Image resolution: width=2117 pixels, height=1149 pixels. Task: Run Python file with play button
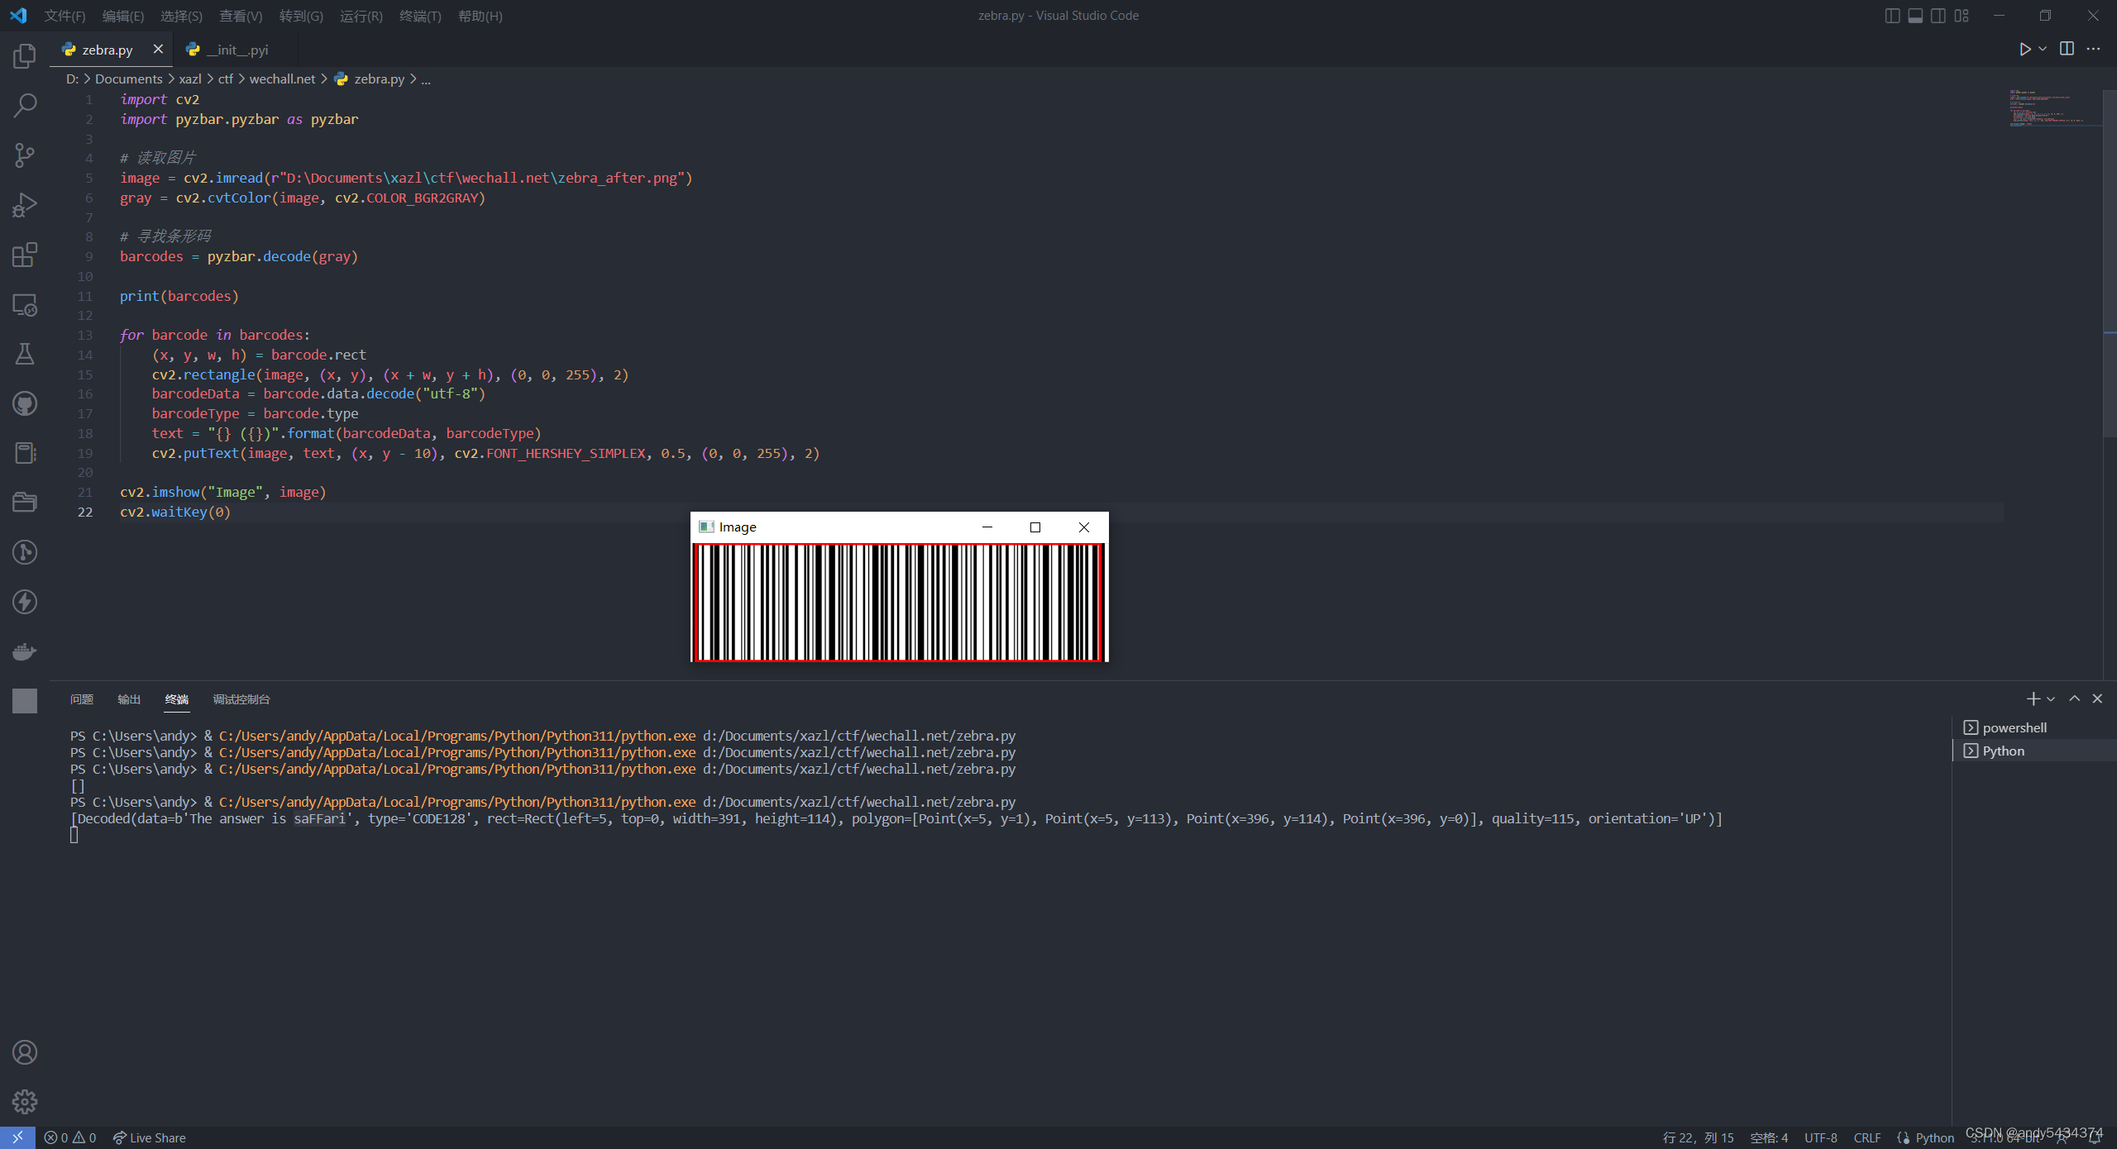pos(2024,50)
